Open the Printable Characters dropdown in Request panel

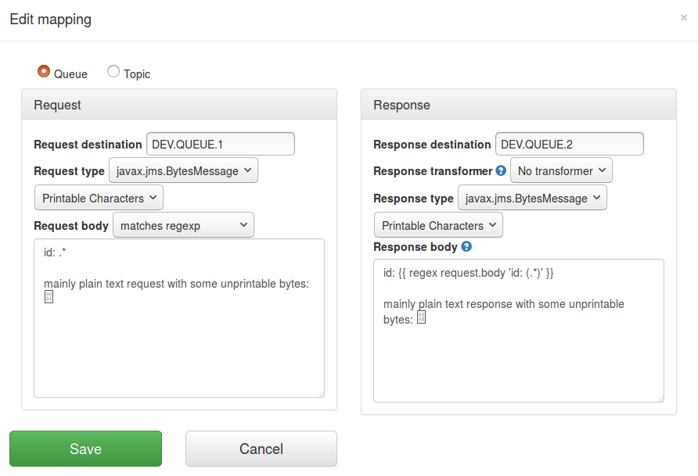98,198
